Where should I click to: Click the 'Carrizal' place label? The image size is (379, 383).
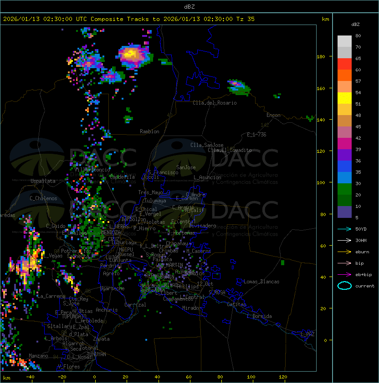(135, 305)
